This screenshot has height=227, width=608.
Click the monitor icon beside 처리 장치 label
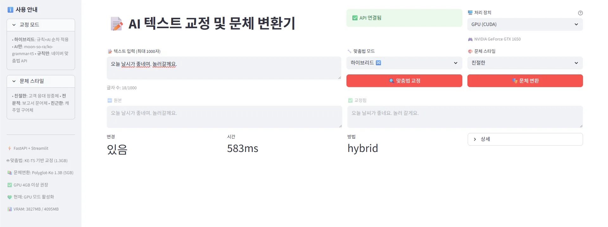[470, 12]
